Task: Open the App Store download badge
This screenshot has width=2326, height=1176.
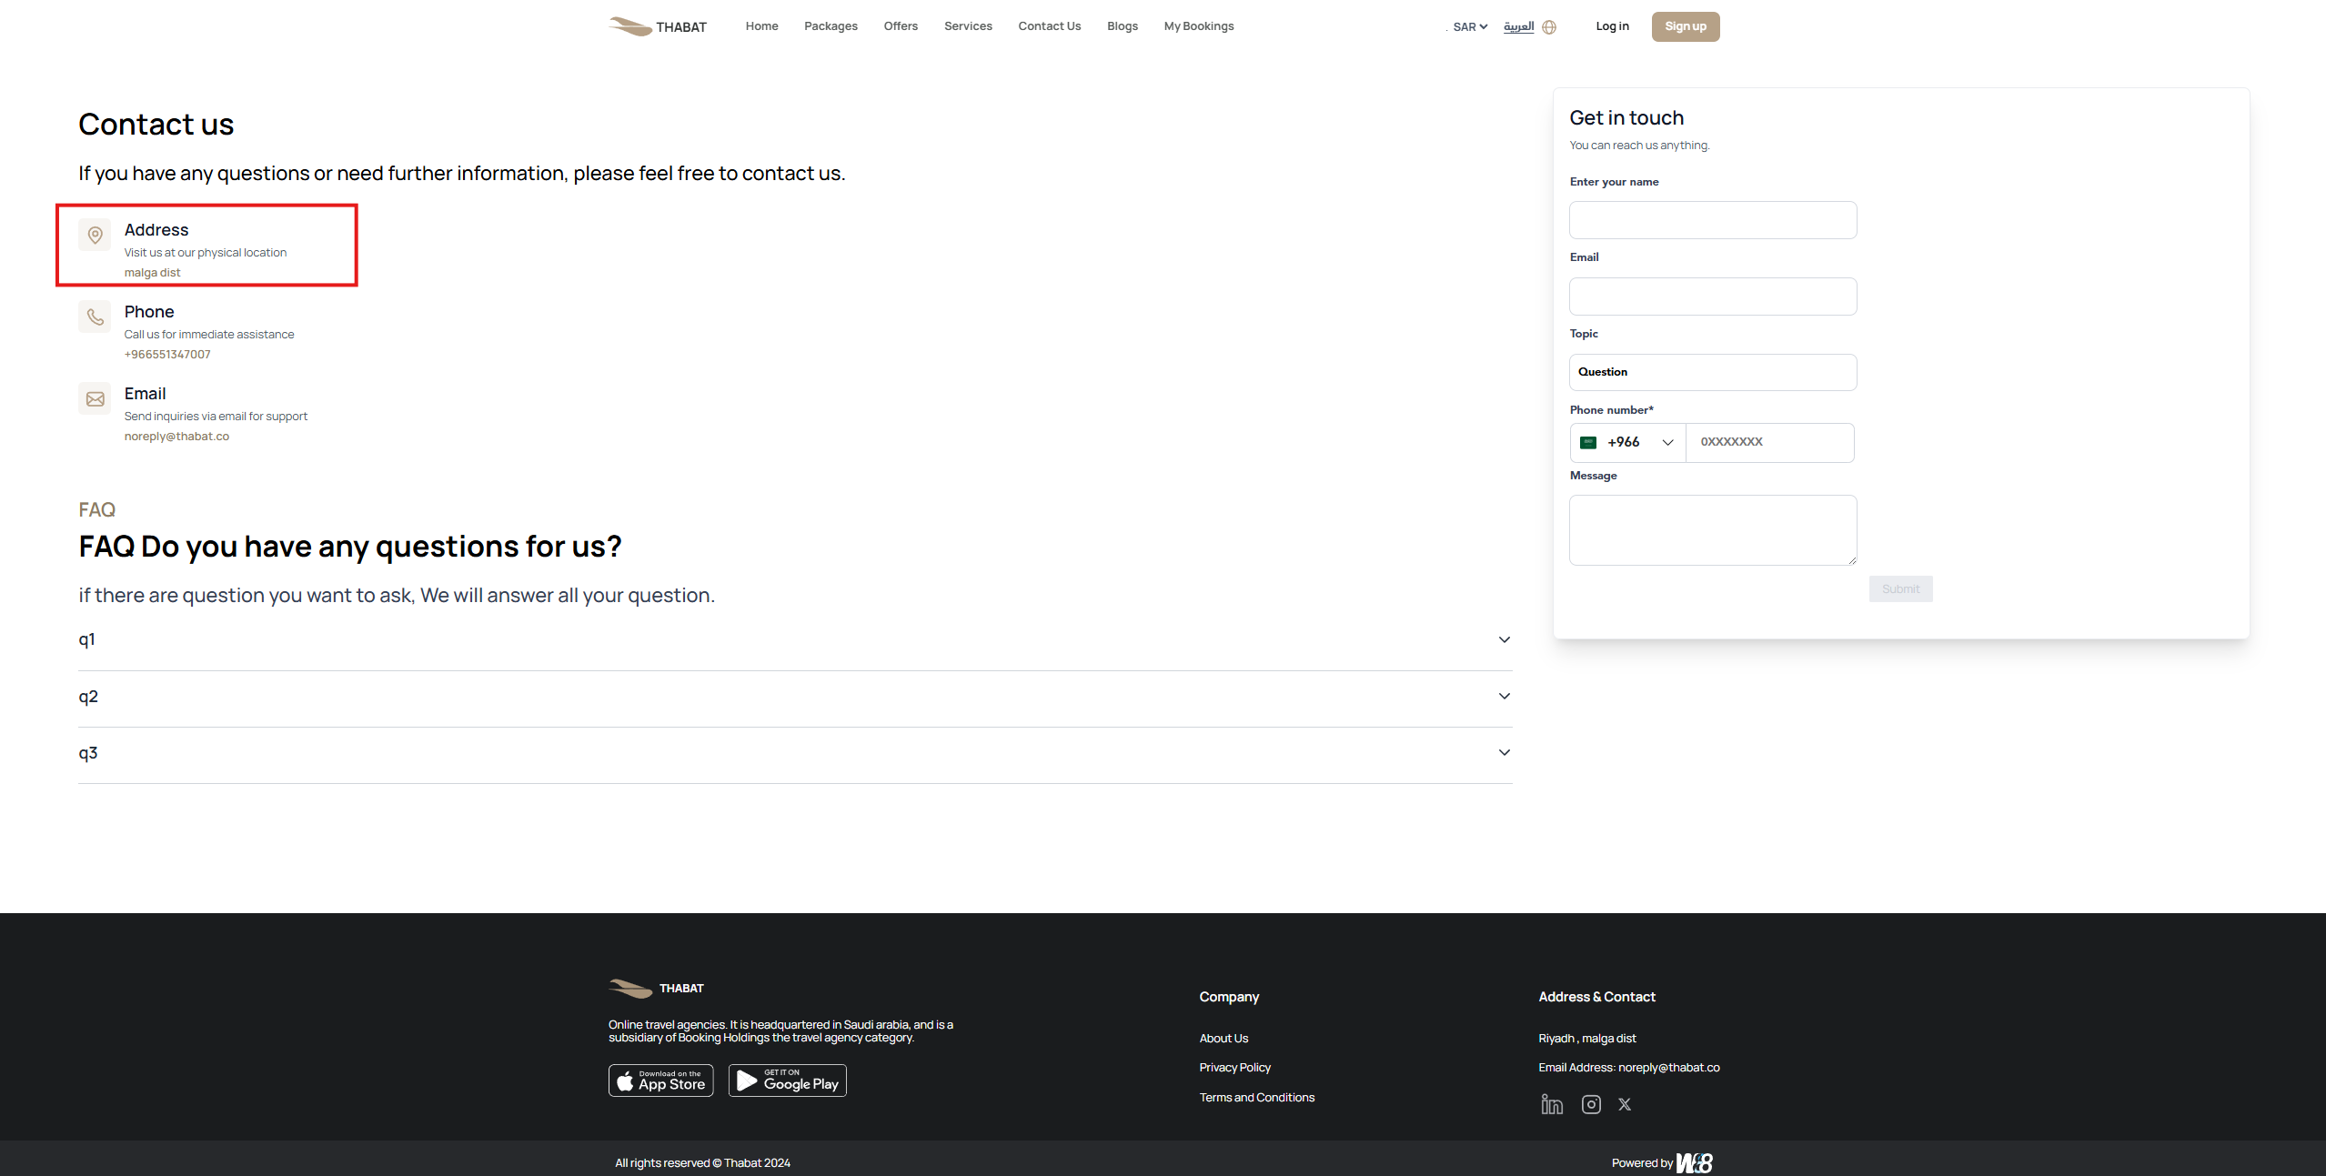Action: click(660, 1081)
